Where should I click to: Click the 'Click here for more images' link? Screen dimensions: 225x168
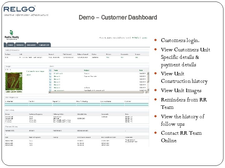click(x=35, y=71)
